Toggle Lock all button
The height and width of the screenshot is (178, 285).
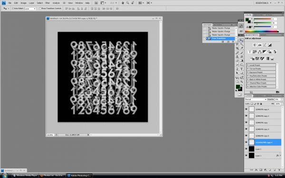coord(261,103)
